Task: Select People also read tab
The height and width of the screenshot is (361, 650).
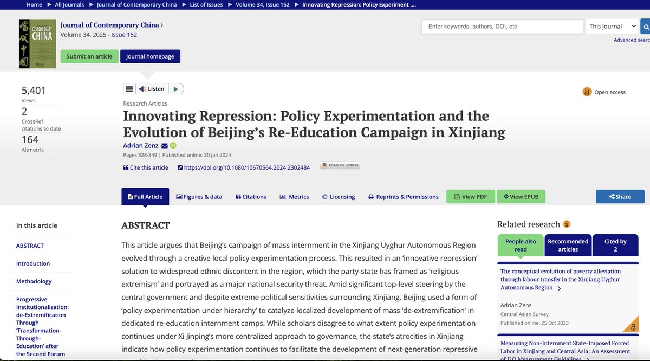Action: coord(521,245)
